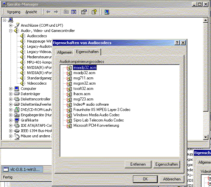The width and height of the screenshot is (211, 187).
Task: Open the Ansicht menu
Action: [x=31, y=12]
